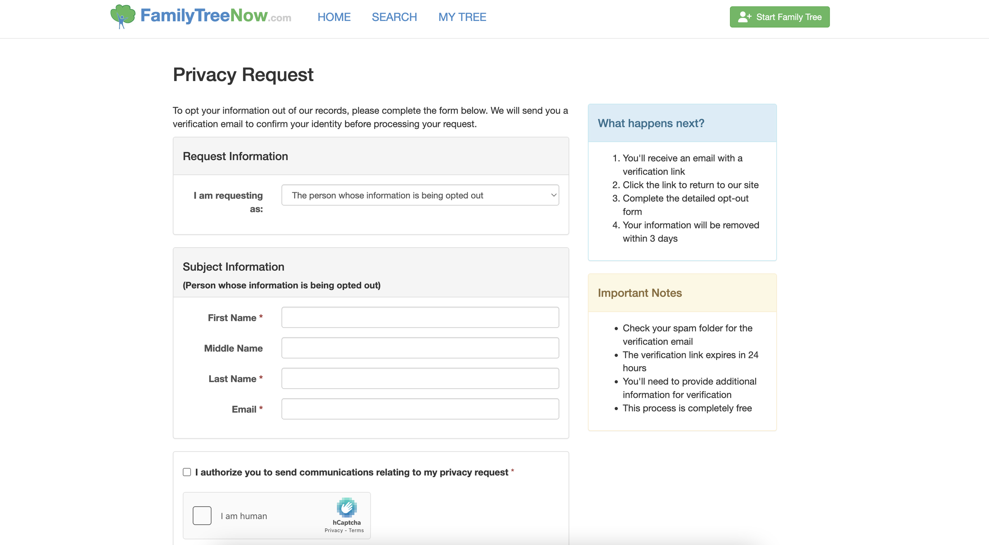
Task: Open the hCaptcha Terms link
Action: tap(356, 530)
